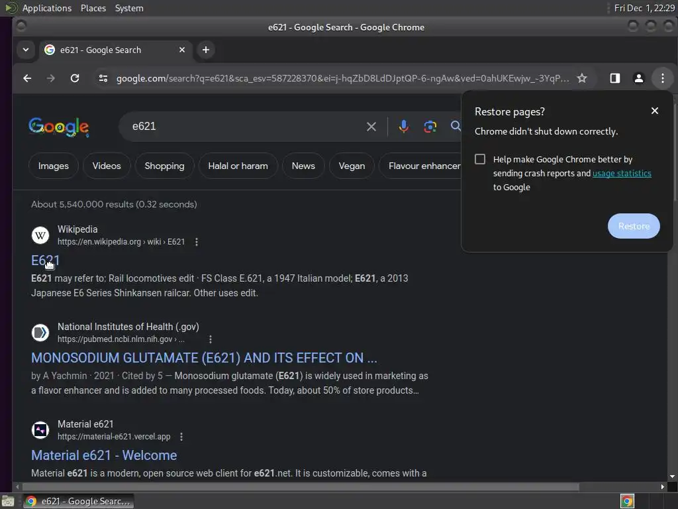Filter results by Videos
678x509 pixels.
pyautogui.click(x=107, y=166)
